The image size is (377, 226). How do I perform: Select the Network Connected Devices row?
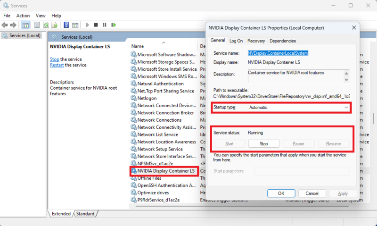(166, 105)
